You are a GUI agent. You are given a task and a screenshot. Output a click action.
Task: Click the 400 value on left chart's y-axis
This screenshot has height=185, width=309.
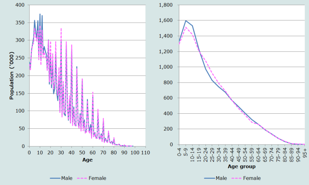[20, 5]
